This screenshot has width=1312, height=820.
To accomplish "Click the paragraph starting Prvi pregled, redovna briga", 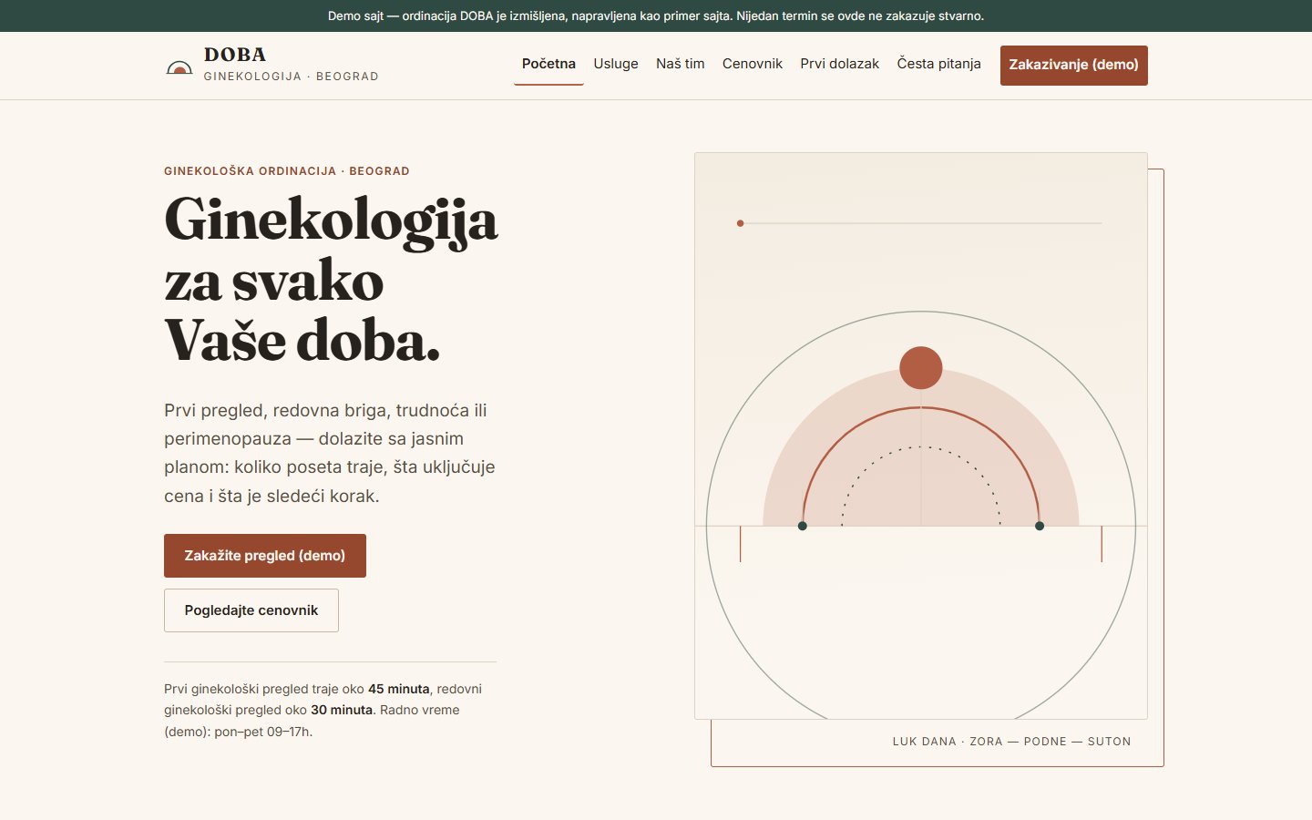I will click(330, 453).
